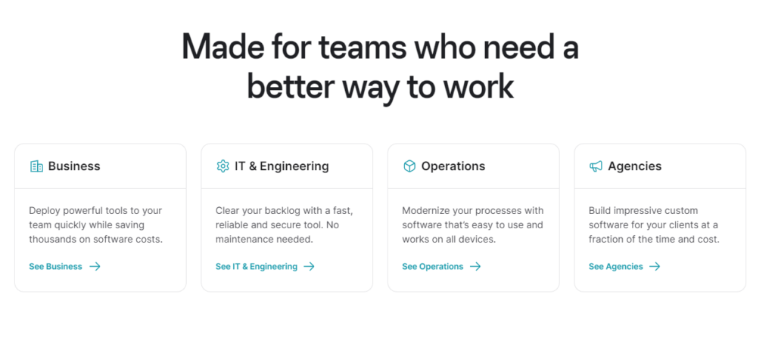Open the See IT & Engineering link
This screenshot has height=353, width=775.
point(257,267)
